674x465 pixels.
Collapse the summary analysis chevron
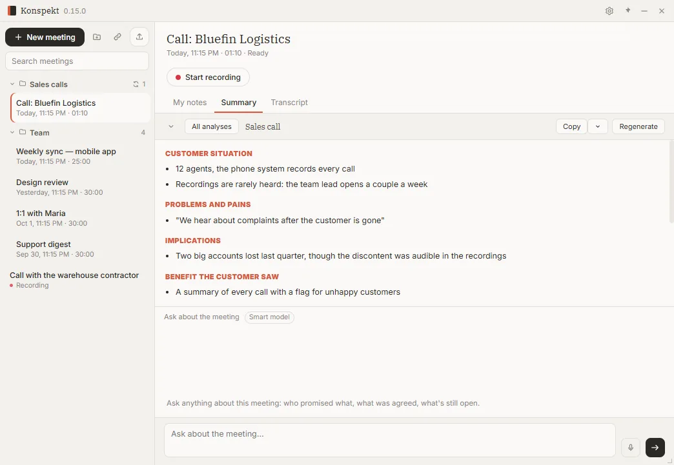(x=171, y=126)
